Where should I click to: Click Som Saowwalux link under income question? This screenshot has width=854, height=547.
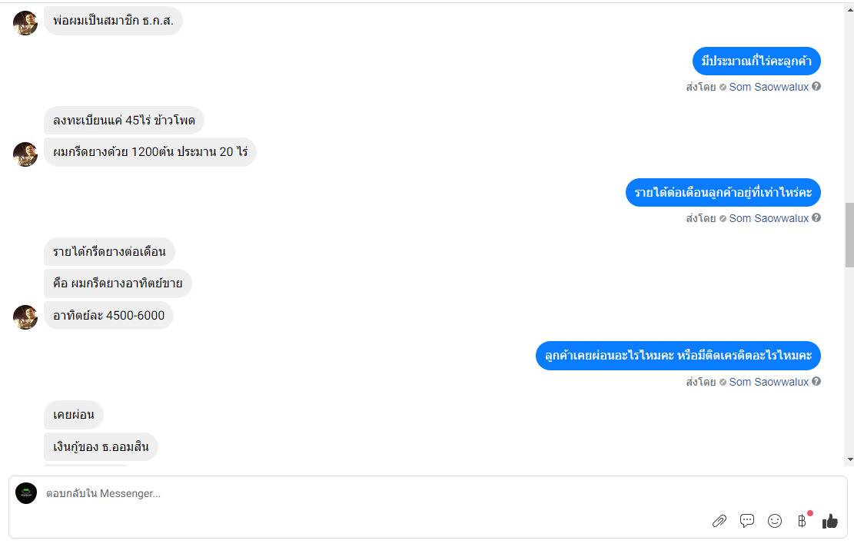coord(769,218)
